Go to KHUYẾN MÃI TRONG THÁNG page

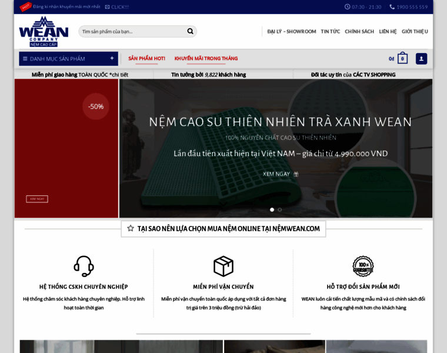click(206, 58)
